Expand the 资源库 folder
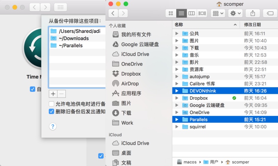 pos(177,69)
